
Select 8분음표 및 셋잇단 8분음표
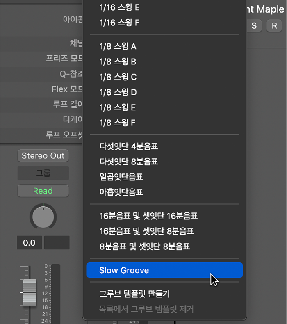164,246
